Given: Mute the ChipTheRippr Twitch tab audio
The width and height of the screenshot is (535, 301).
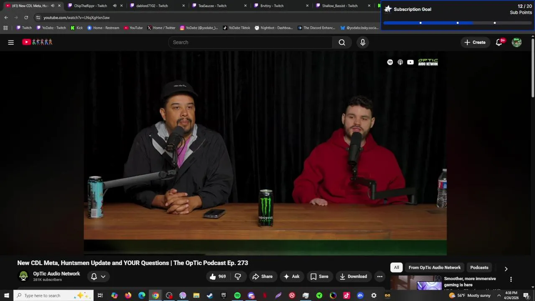Looking at the screenshot, I should [x=115, y=6].
